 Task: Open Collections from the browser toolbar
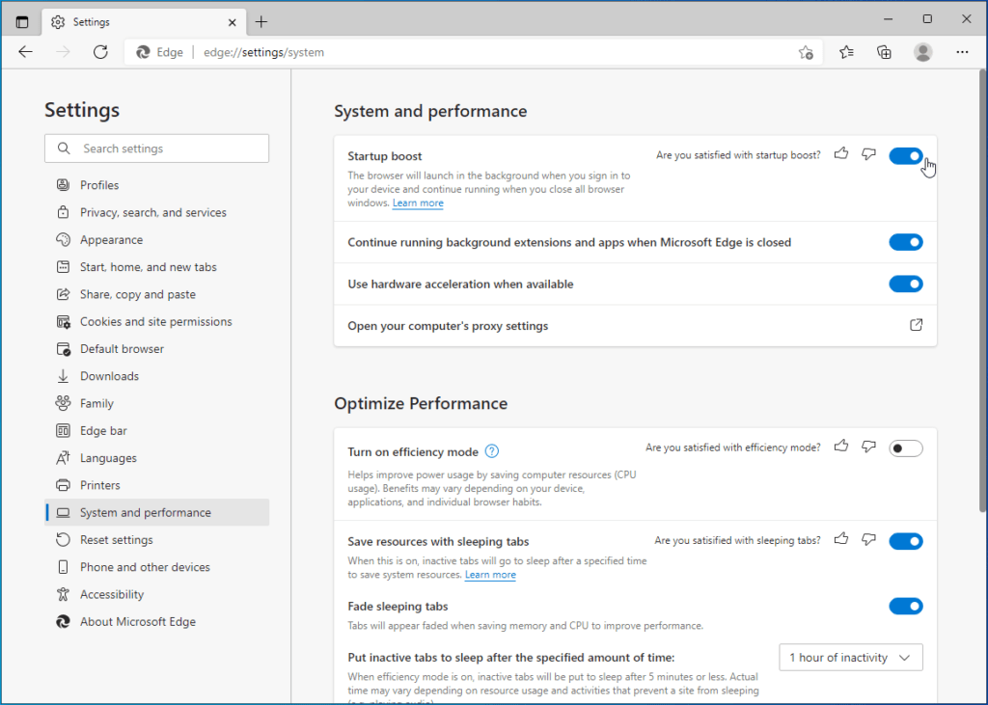click(x=884, y=52)
